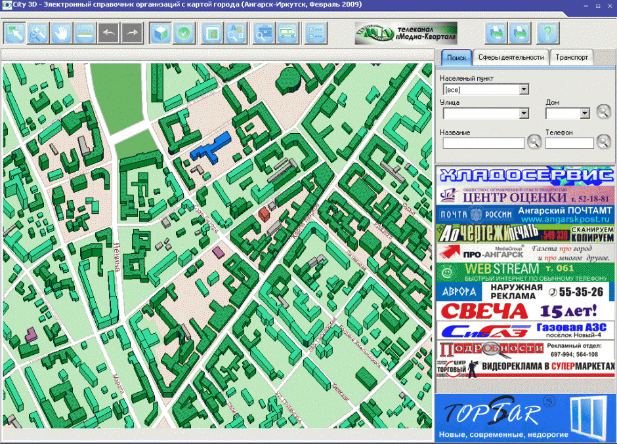The image size is (617, 444).
Task: Open the Транспорт tab
Action: click(x=571, y=58)
